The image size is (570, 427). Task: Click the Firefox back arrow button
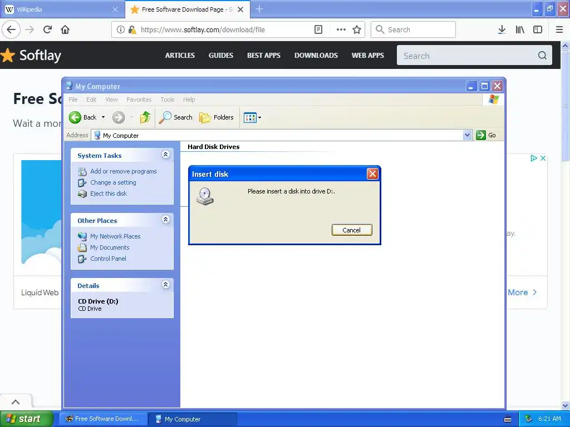coord(11,29)
